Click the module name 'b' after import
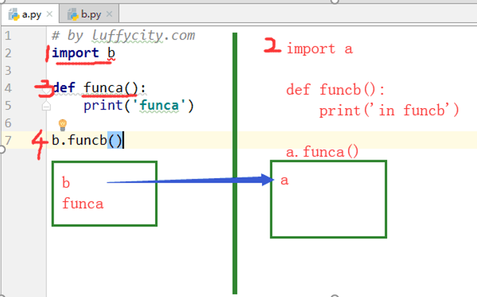 (x=112, y=53)
